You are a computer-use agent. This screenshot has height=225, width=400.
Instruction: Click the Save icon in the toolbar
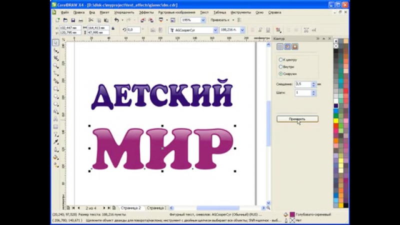(73, 20)
